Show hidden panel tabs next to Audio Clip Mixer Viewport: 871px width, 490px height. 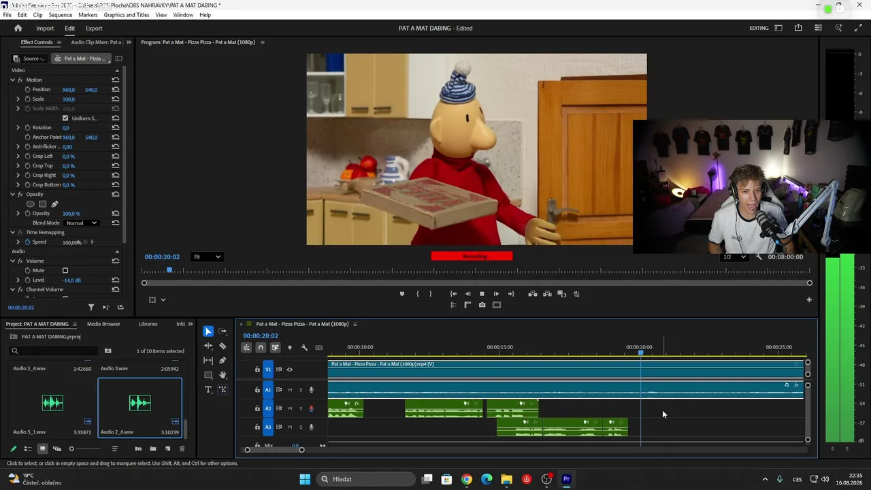click(x=129, y=42)
